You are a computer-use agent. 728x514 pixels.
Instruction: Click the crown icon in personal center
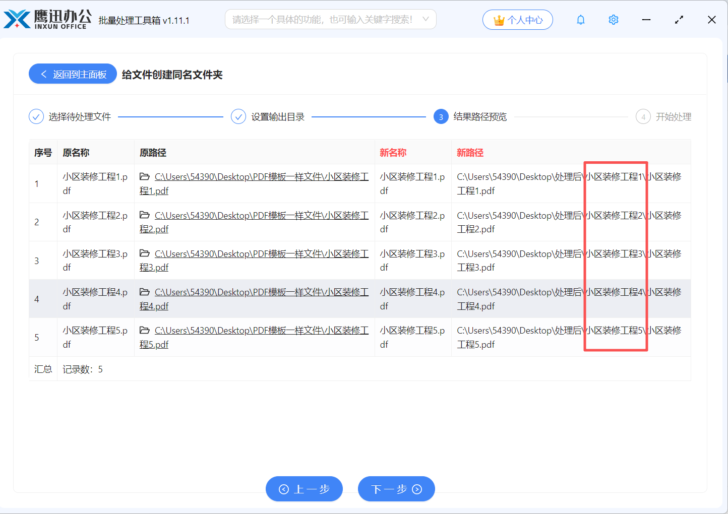[x=499, y=20]
